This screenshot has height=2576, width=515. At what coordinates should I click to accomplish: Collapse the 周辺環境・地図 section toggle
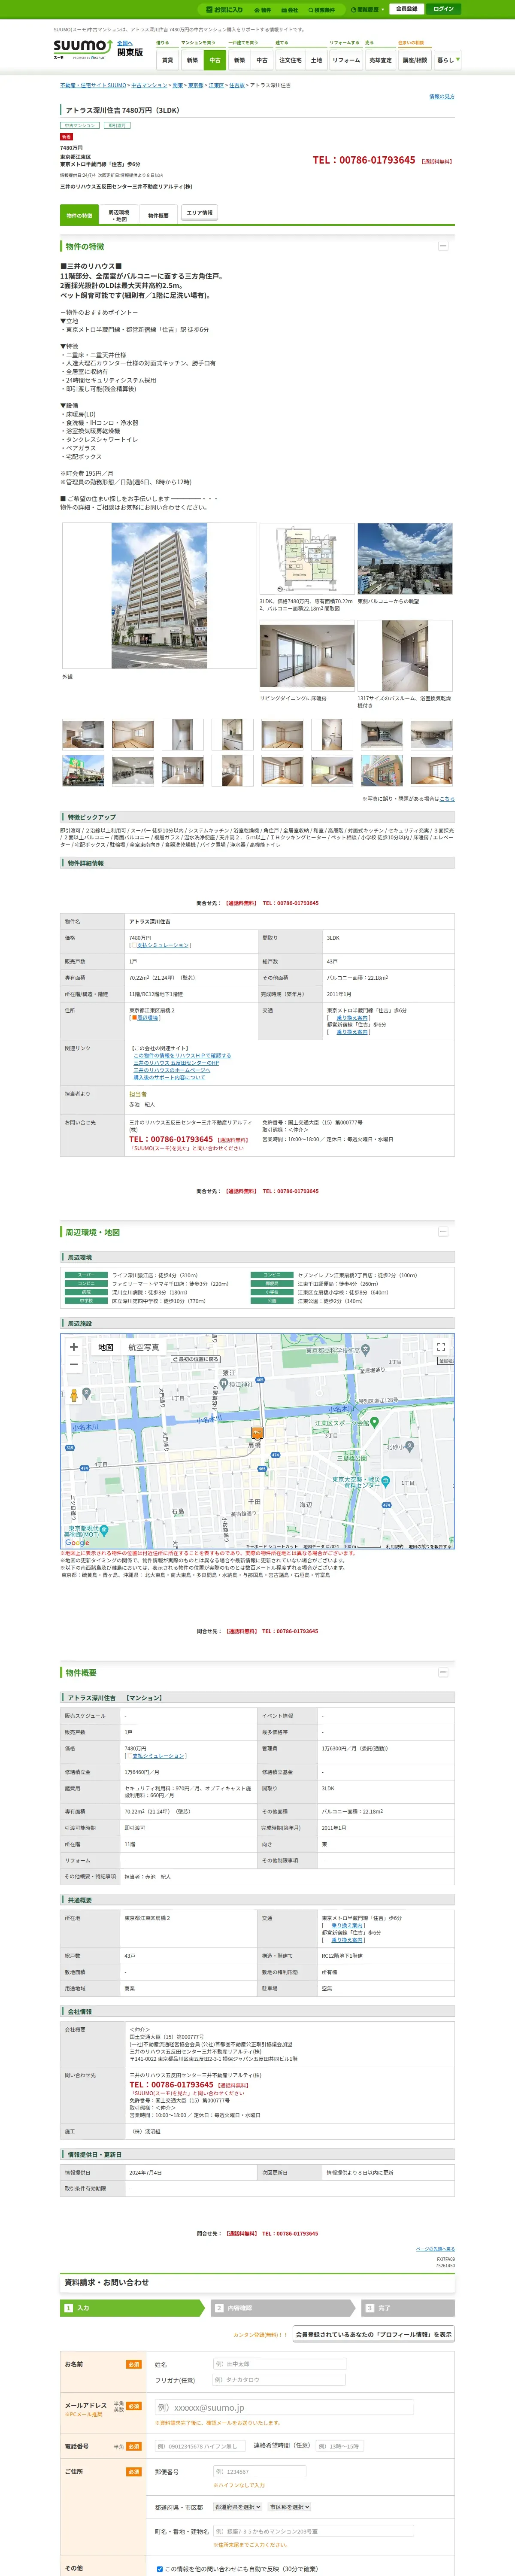pyautogui.click(x=443, y=1232)
